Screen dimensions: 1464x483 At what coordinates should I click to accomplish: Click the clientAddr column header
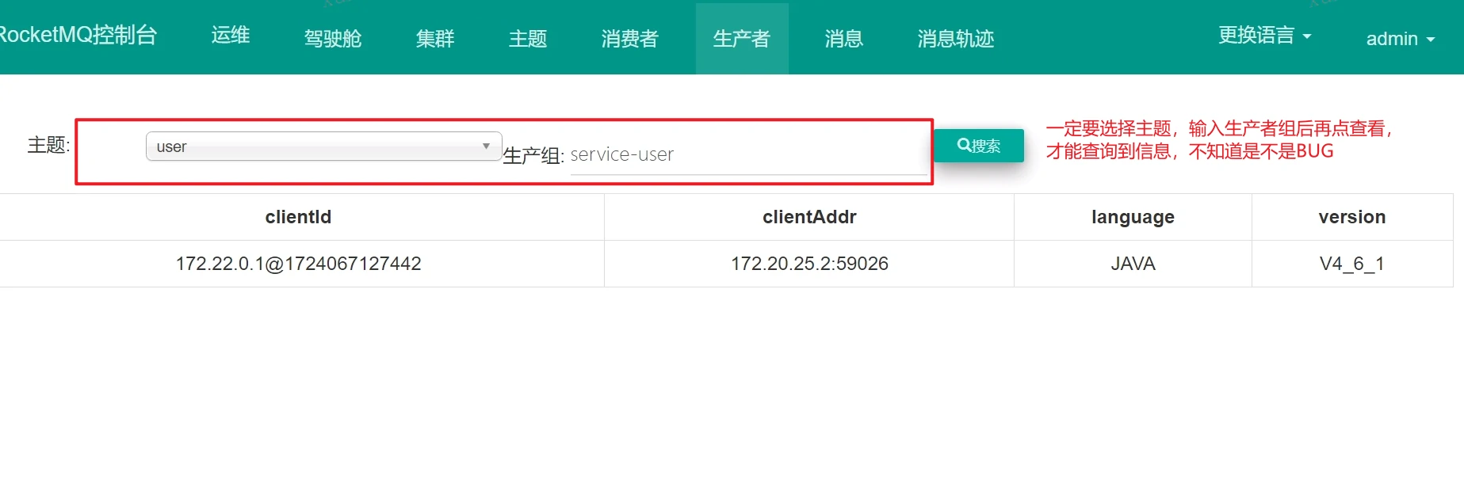[809, 217]
